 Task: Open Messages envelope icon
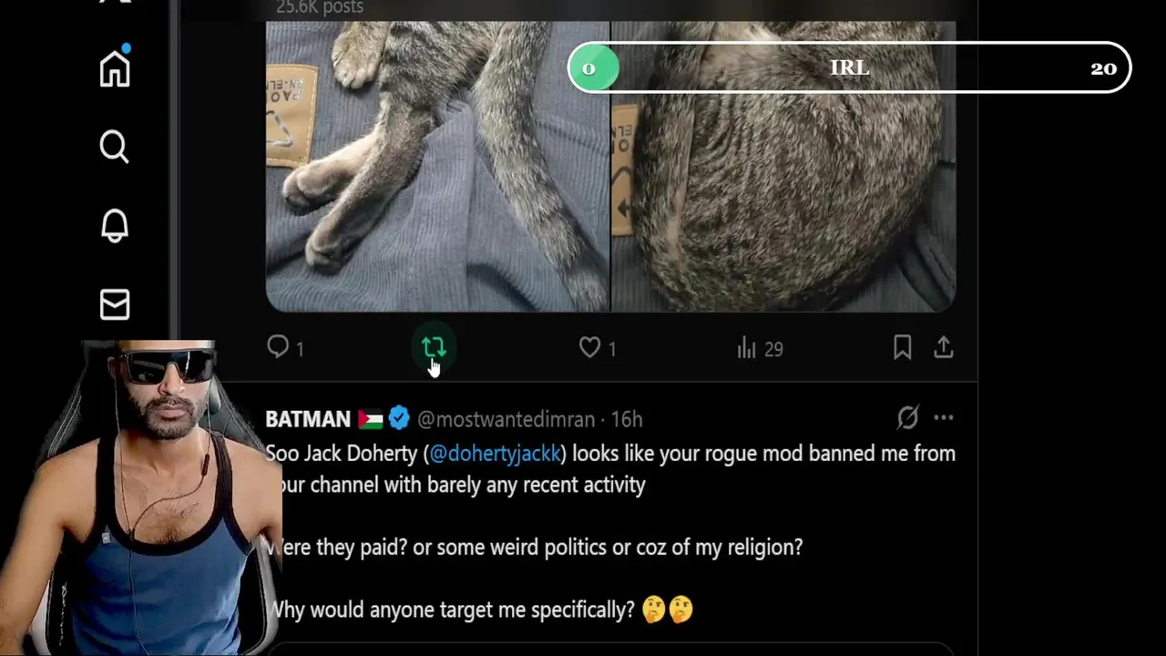tap(115, 304)
